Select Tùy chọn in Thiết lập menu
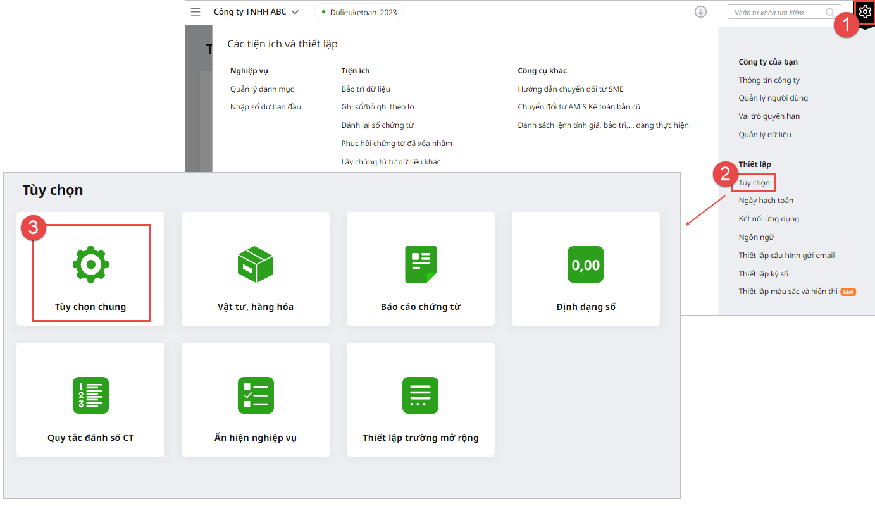The width and height of the screenshot is (875, 506). [x=754, y=183]
